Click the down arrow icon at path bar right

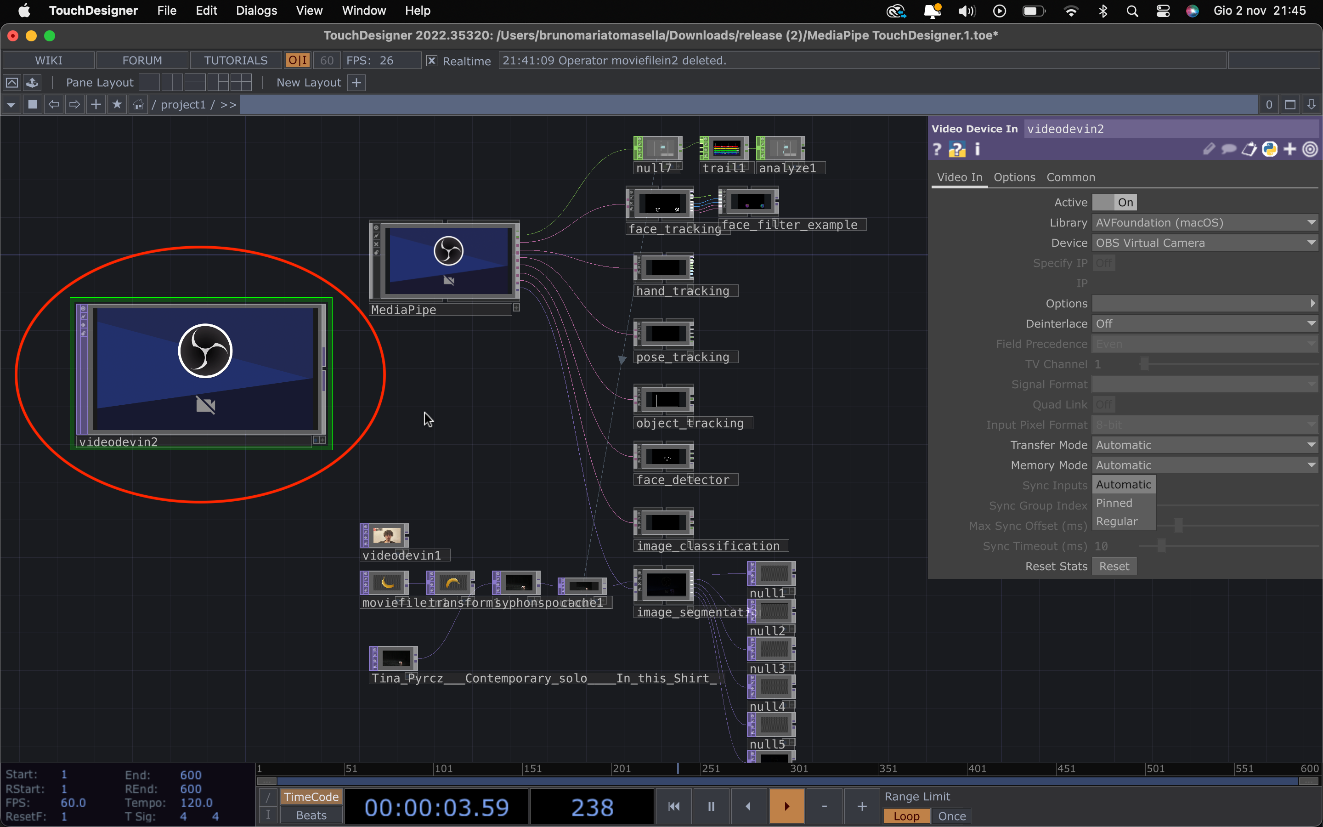pyautogui.click(x=1311, y=104)
